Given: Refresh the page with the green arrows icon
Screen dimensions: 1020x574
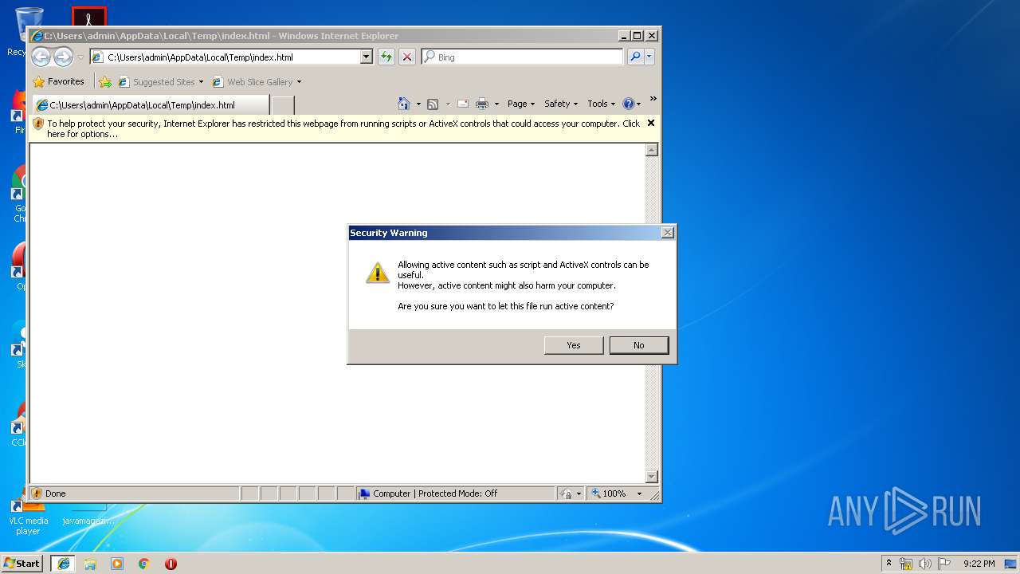Looking at the screenshot, I should click(386, 57).
